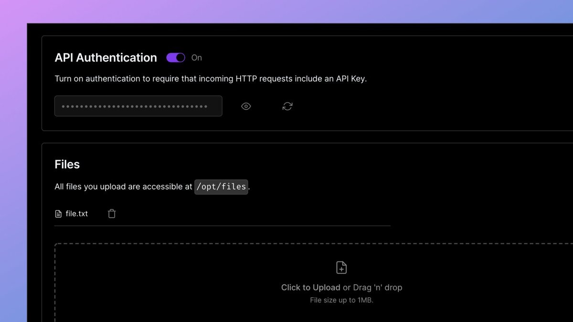
Task: Click the "On" label next to toggle
Action: click(x=197, y=58)
